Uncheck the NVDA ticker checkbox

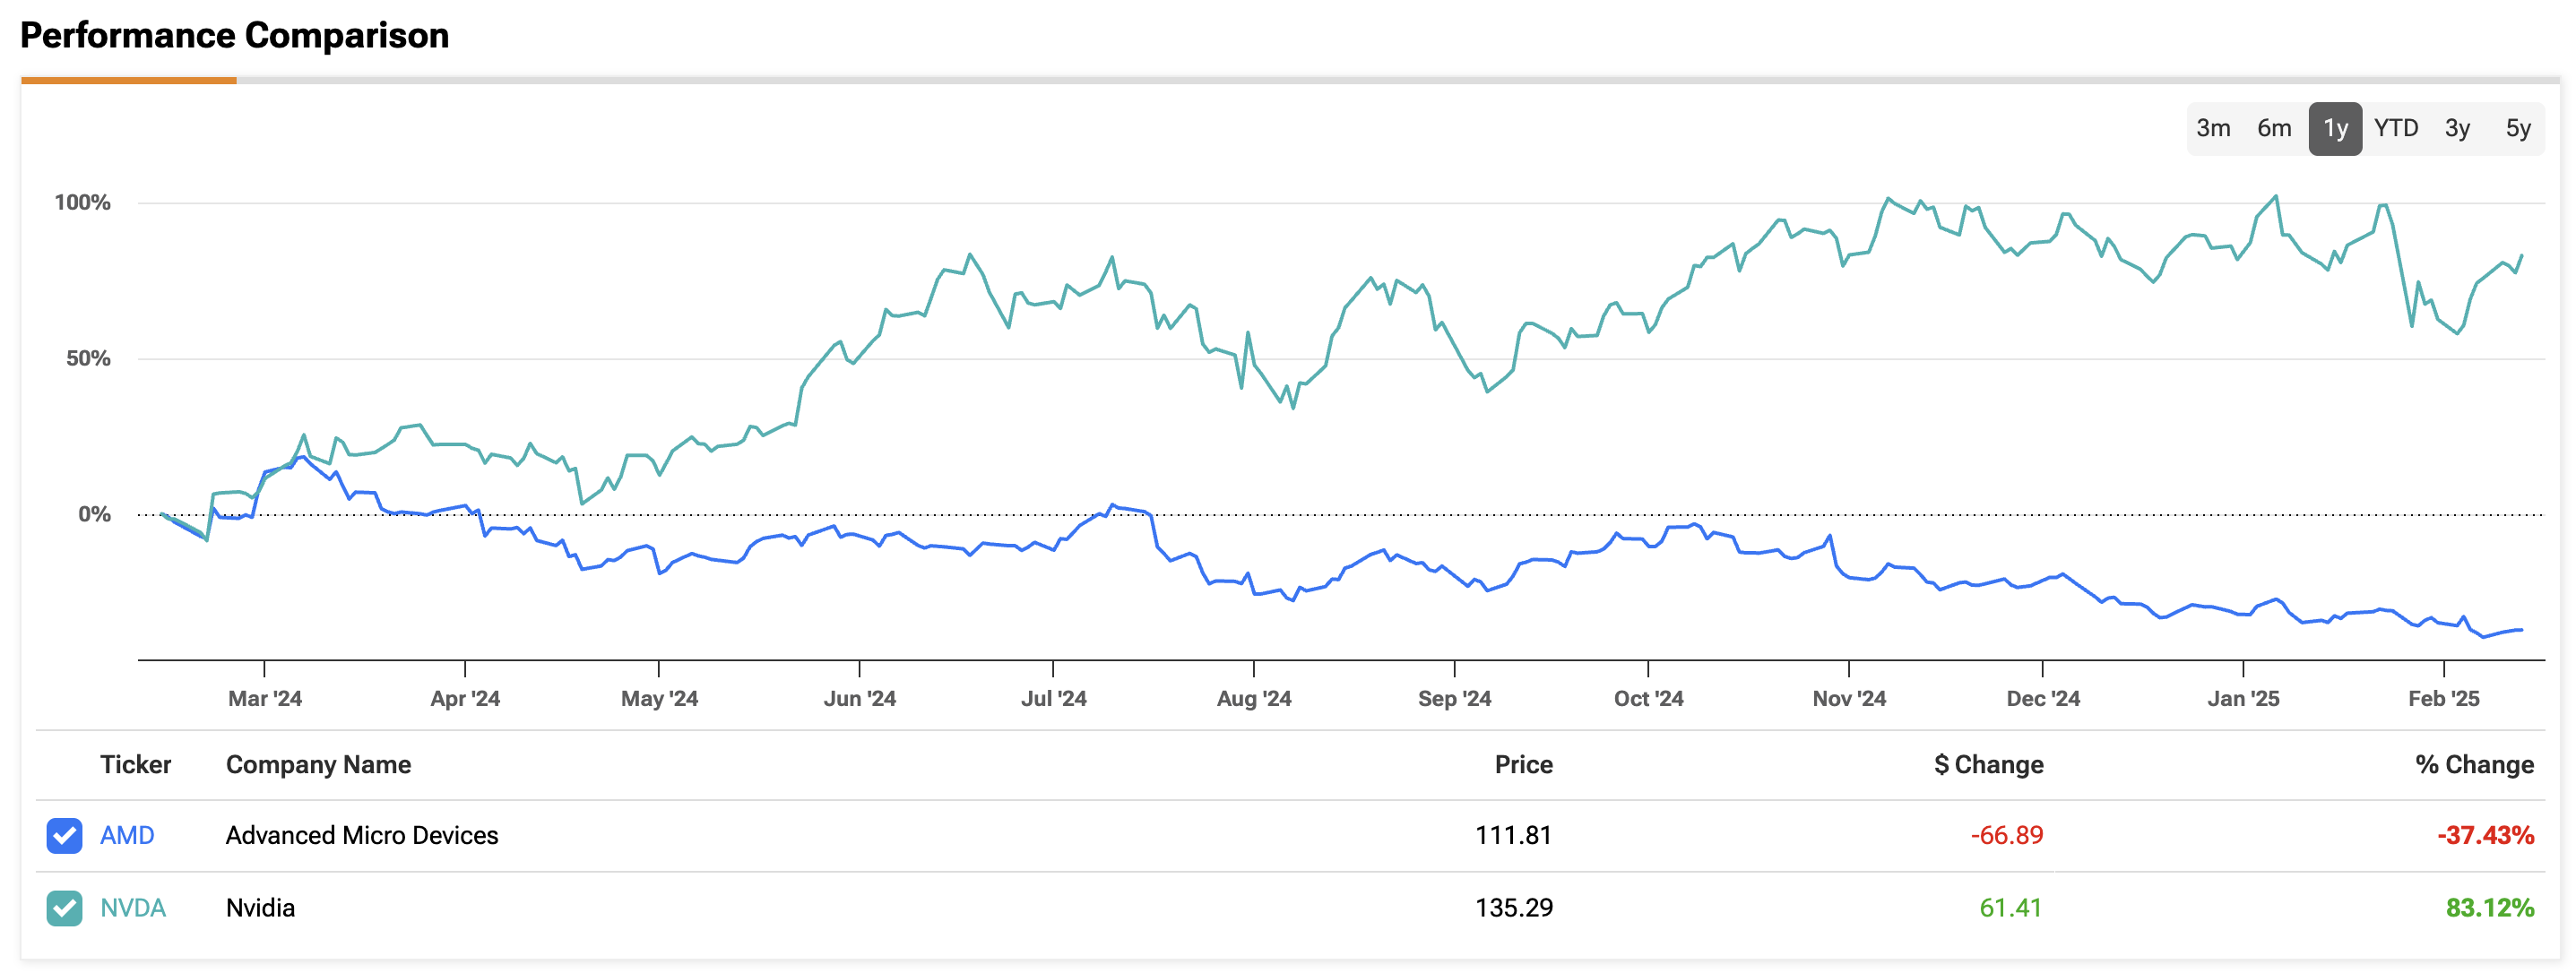pyautogui.click(x=64, y=908)
